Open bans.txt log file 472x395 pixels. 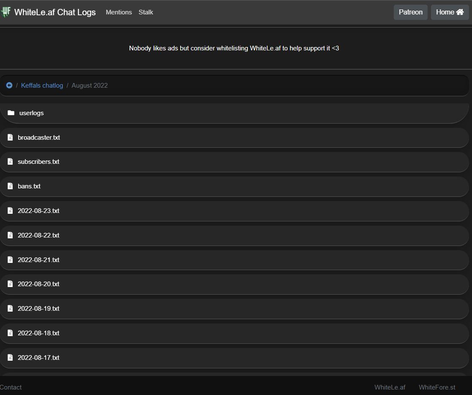tap(234, 187)
